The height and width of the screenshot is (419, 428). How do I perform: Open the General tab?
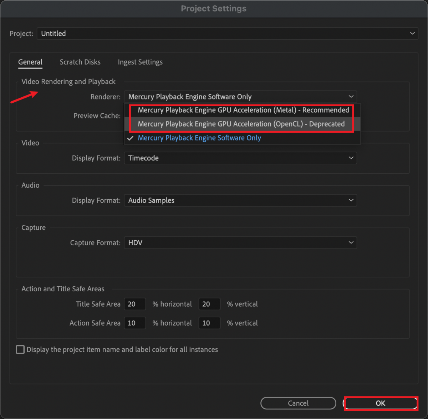(x=30, y=62)
